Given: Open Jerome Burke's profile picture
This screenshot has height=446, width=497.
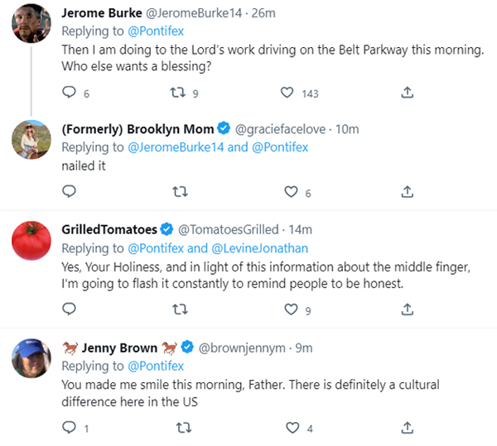Looking at the screenshot, I should [x=31, y=27].
